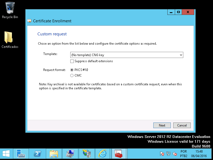Launch Internet Explorer from taskbar
Screen dimensions: 213x160
coord(103,154)
